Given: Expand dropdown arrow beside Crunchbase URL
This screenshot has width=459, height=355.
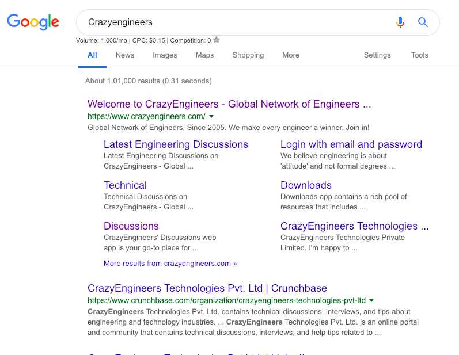Looking at the screenshot, I should pos(371,300).
